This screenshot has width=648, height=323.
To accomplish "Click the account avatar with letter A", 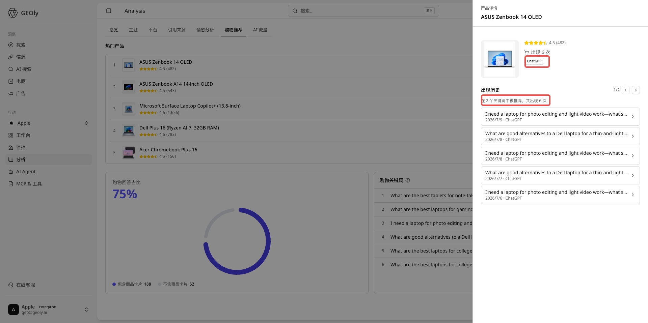I will click(x=13, y=310).
